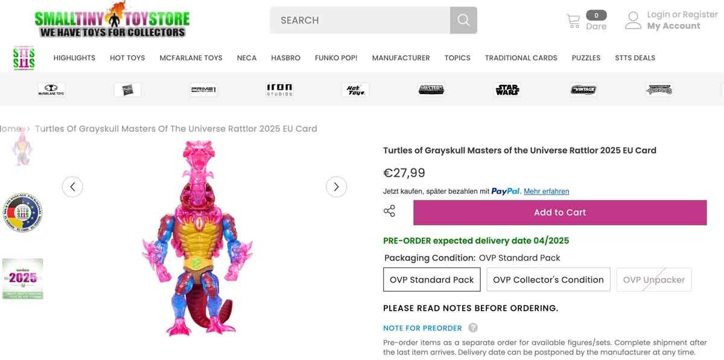The height and width of the screenshot is (360, 724).
Task: Choose the OVP Unpacker packaging option
Action: [653, 279]
